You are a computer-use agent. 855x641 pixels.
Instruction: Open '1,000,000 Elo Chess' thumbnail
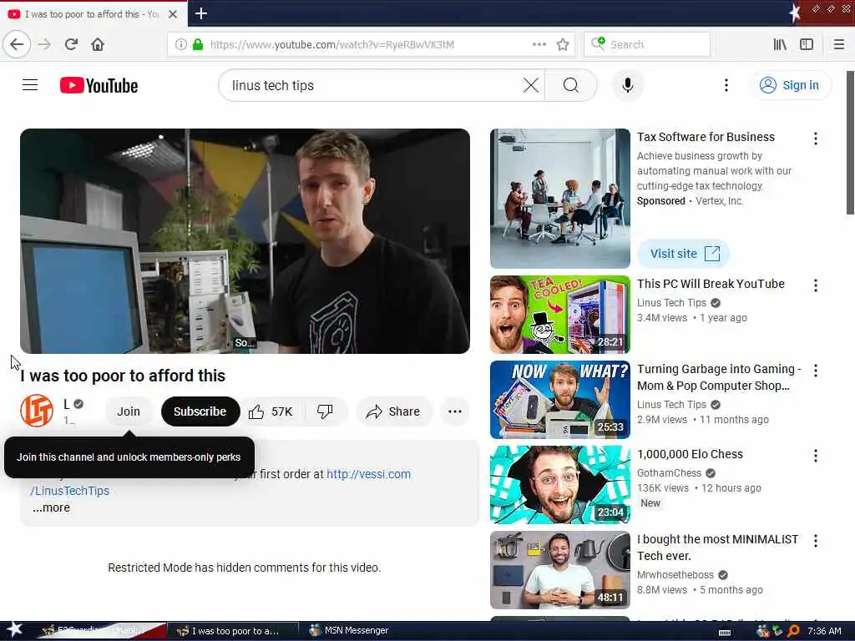(x=560, y=485)
